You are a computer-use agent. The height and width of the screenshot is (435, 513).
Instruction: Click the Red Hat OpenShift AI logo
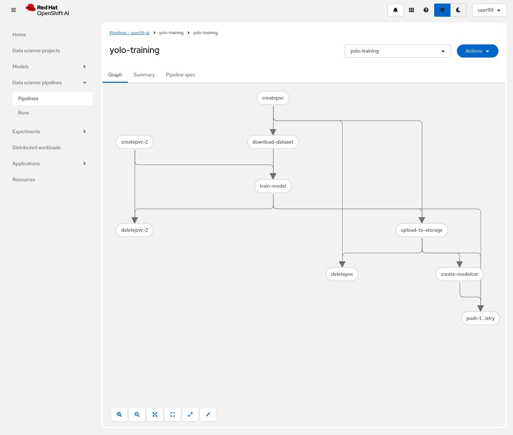tap(48, 10)
